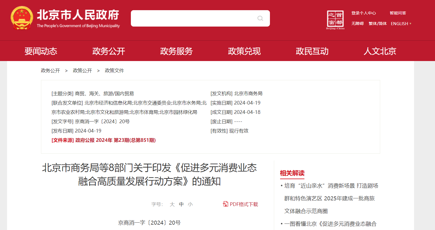Click the national emblem logo
This screenshot has width=435, height=230.
tap(21, 18)
